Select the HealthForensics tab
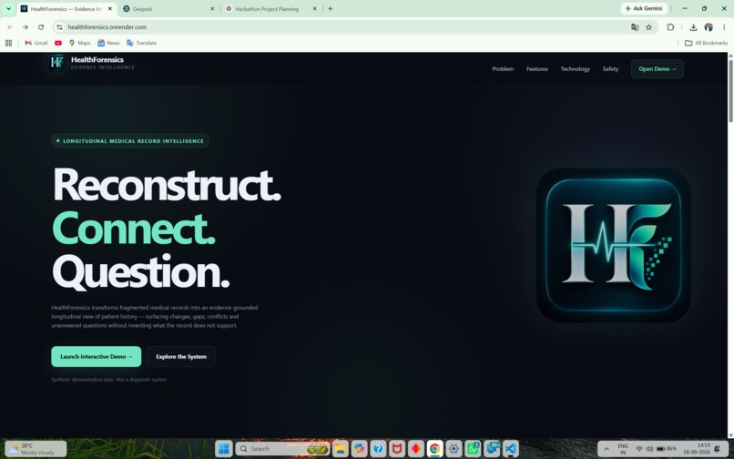734x459 pixels. tap(66, 9)
